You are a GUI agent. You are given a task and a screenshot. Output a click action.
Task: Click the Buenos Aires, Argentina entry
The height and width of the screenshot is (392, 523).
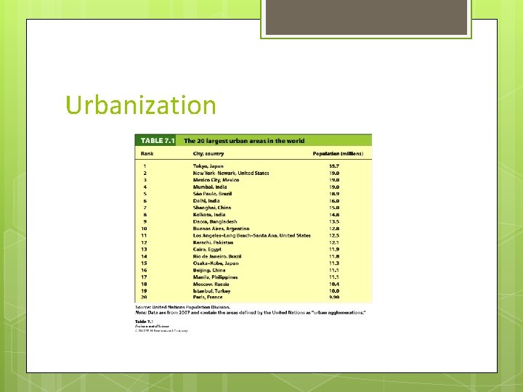221,229
